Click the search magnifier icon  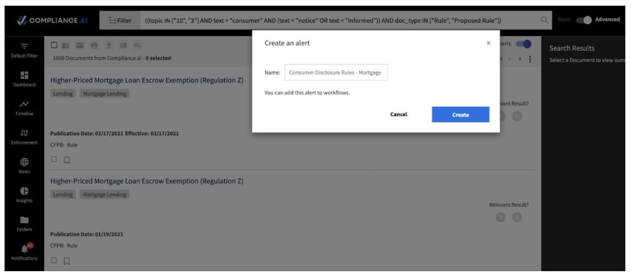point(544,20)
